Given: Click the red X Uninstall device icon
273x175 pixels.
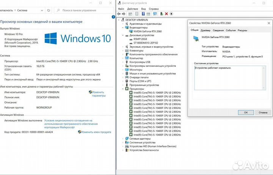Looking at the screenshot, I should [166, 14].
